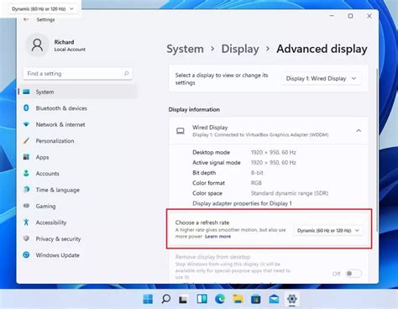Open Widgets from the taskbar
The height and width of the screenshot is (309, 398).
click(202, 299)
